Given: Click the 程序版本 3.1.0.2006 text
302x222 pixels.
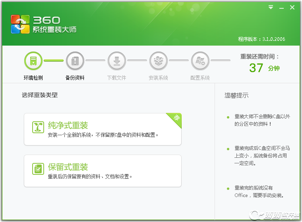Looking at the screenshot, I should pyautogui.click(x=261, y=39).
